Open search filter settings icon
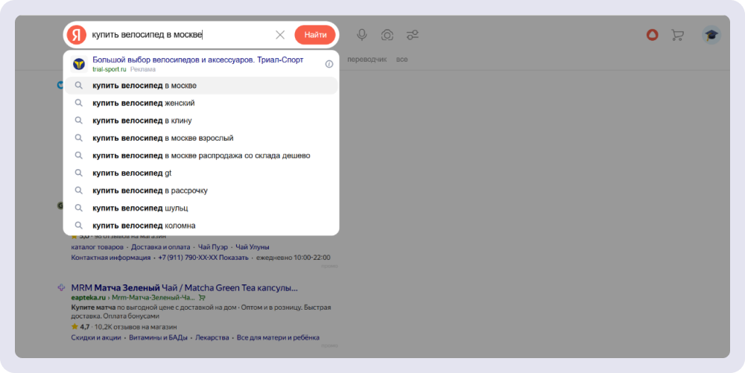Viewport: 745px width, 373px height. (413, 35)
